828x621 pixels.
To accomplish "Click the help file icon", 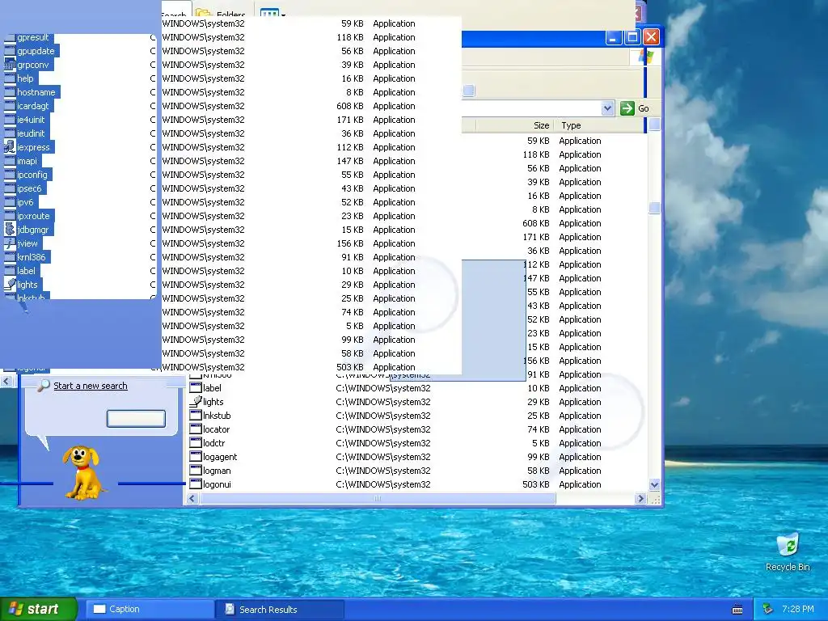I will (10, 78).
